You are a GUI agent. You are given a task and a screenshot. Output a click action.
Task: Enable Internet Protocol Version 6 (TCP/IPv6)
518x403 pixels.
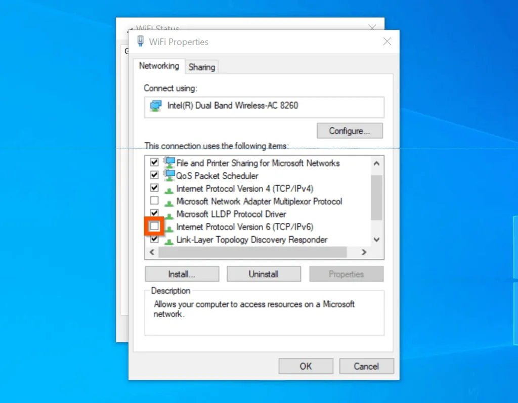point(154,227)
